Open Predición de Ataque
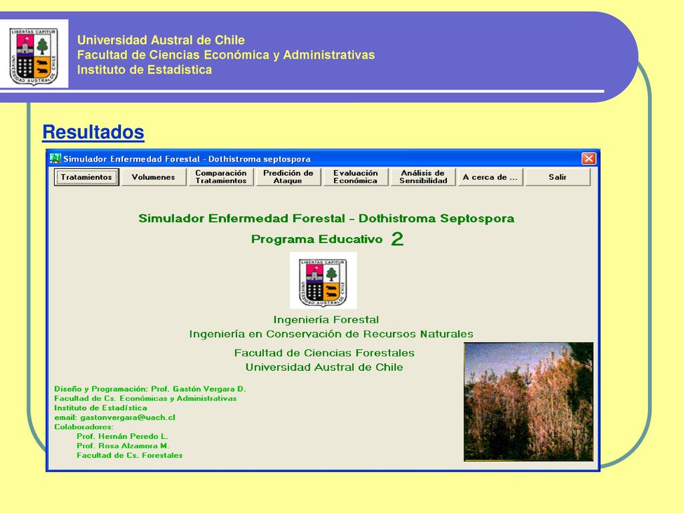 [288, 177]
